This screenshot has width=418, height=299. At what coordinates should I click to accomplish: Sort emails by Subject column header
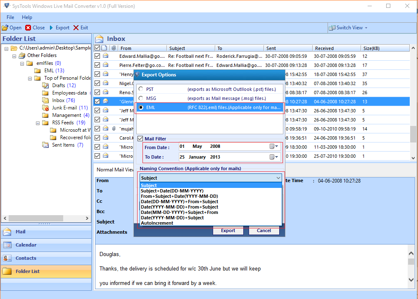click(190, 48)
